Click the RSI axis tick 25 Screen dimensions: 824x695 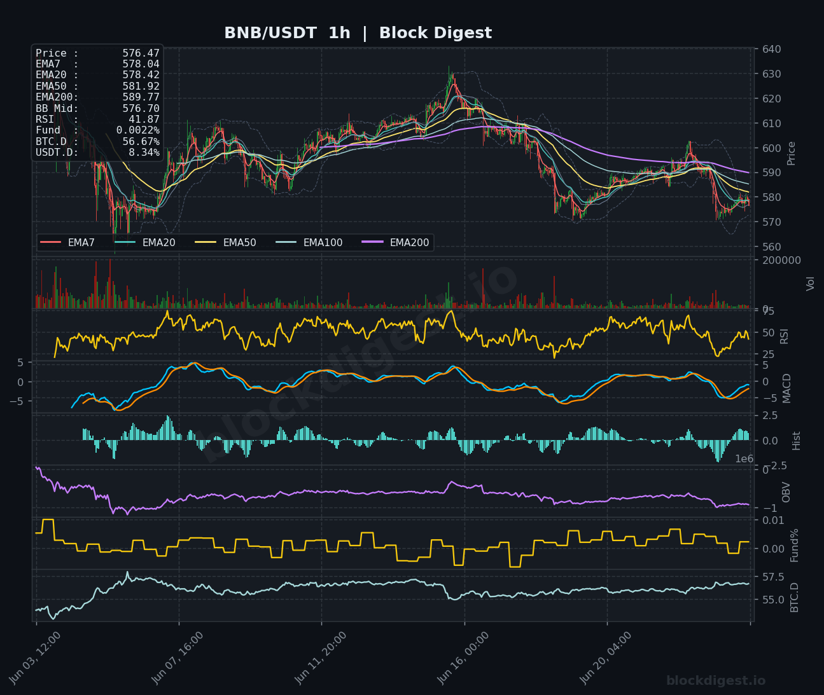pos(769,355)
